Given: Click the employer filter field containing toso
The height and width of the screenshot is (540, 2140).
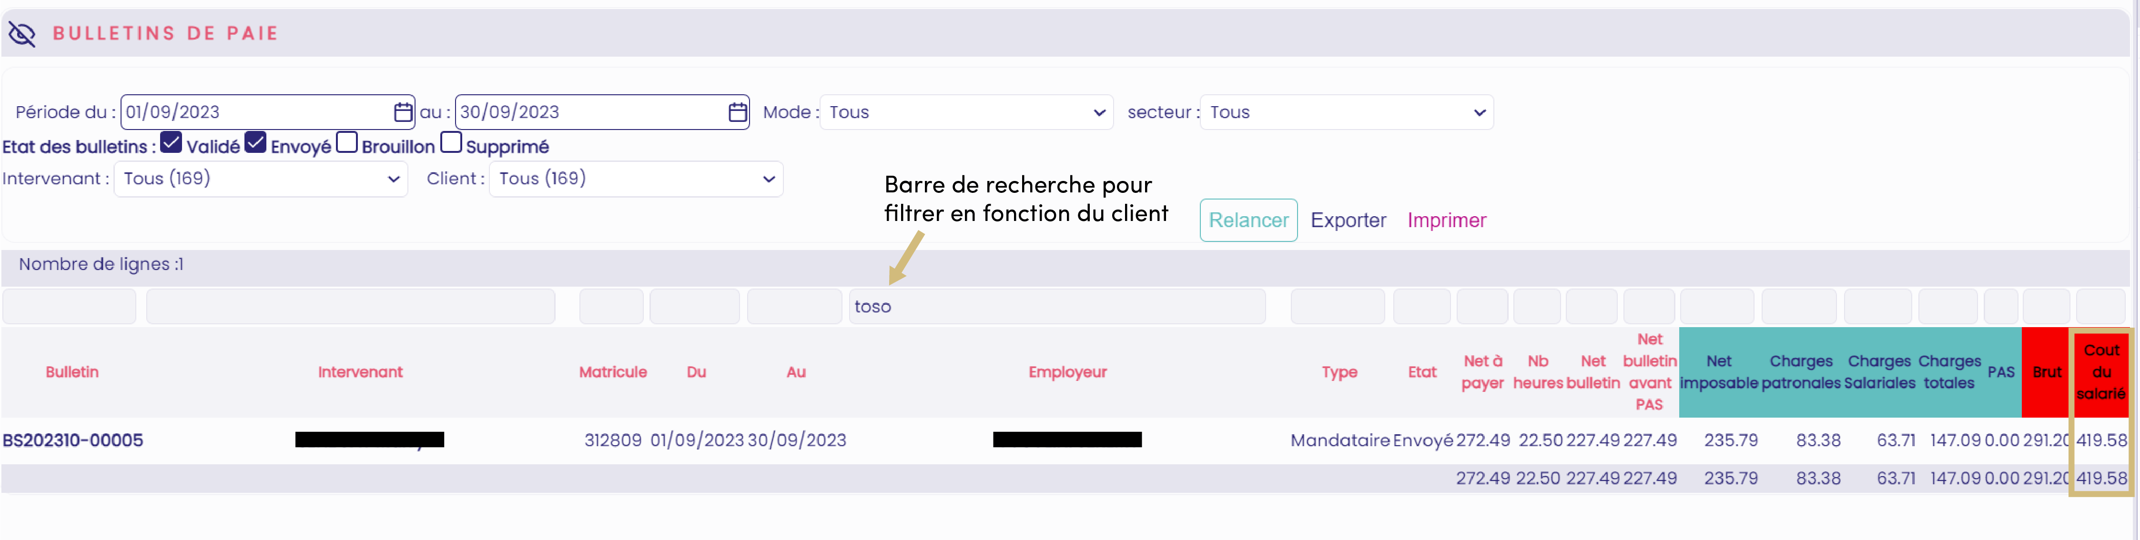Looking at the screenshot, I should pyautogui.click(x=1057, y=307).
